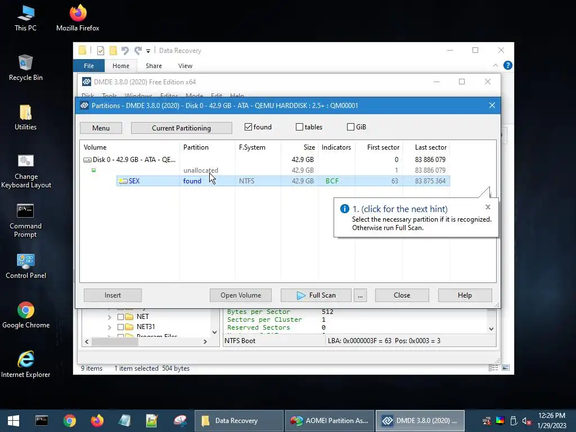Open the Home ribbon tab
The image size is (576, 432).
point(121,66)
